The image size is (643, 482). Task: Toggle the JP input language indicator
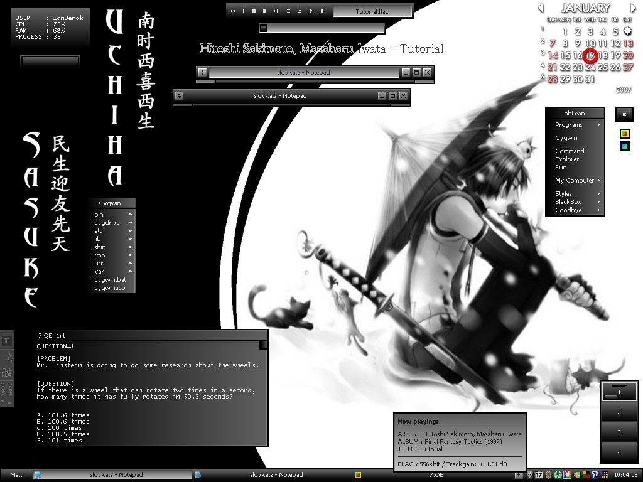[6, 341]
